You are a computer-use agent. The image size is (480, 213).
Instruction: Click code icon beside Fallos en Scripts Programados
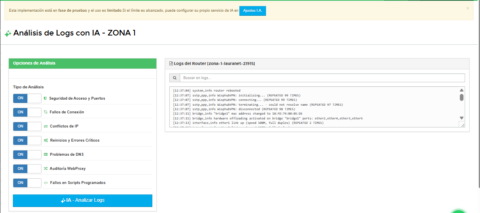(46, 183)
